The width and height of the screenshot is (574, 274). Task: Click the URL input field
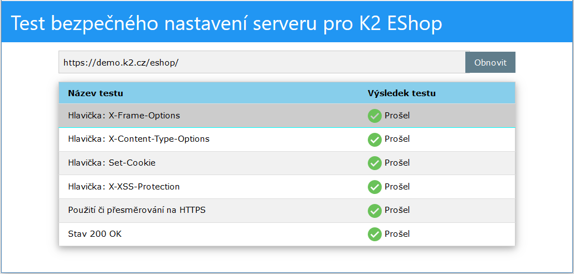point(262,63)
